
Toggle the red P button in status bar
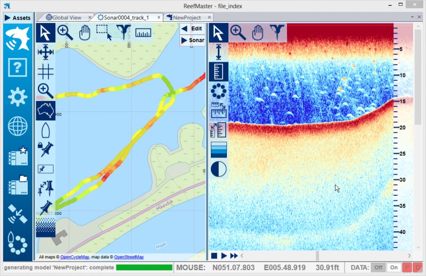coord(407,267)
